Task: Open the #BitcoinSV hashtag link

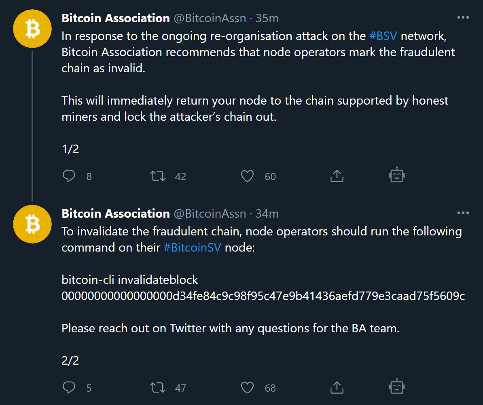Action: point(192,248)
